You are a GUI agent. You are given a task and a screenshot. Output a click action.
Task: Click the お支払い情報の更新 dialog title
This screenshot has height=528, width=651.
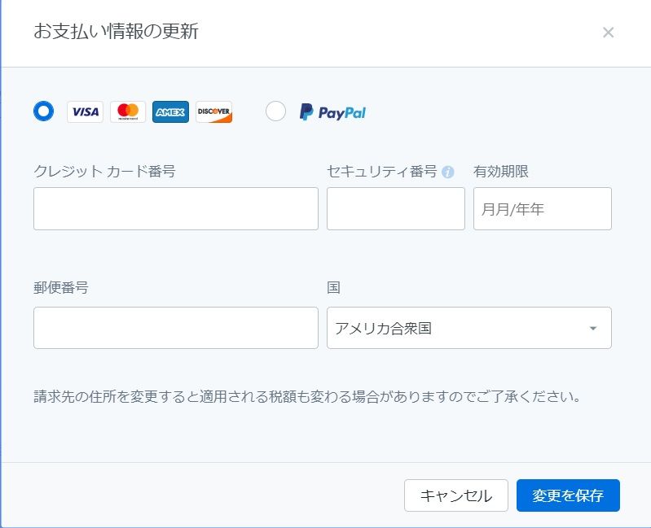[x=116, y=32]
